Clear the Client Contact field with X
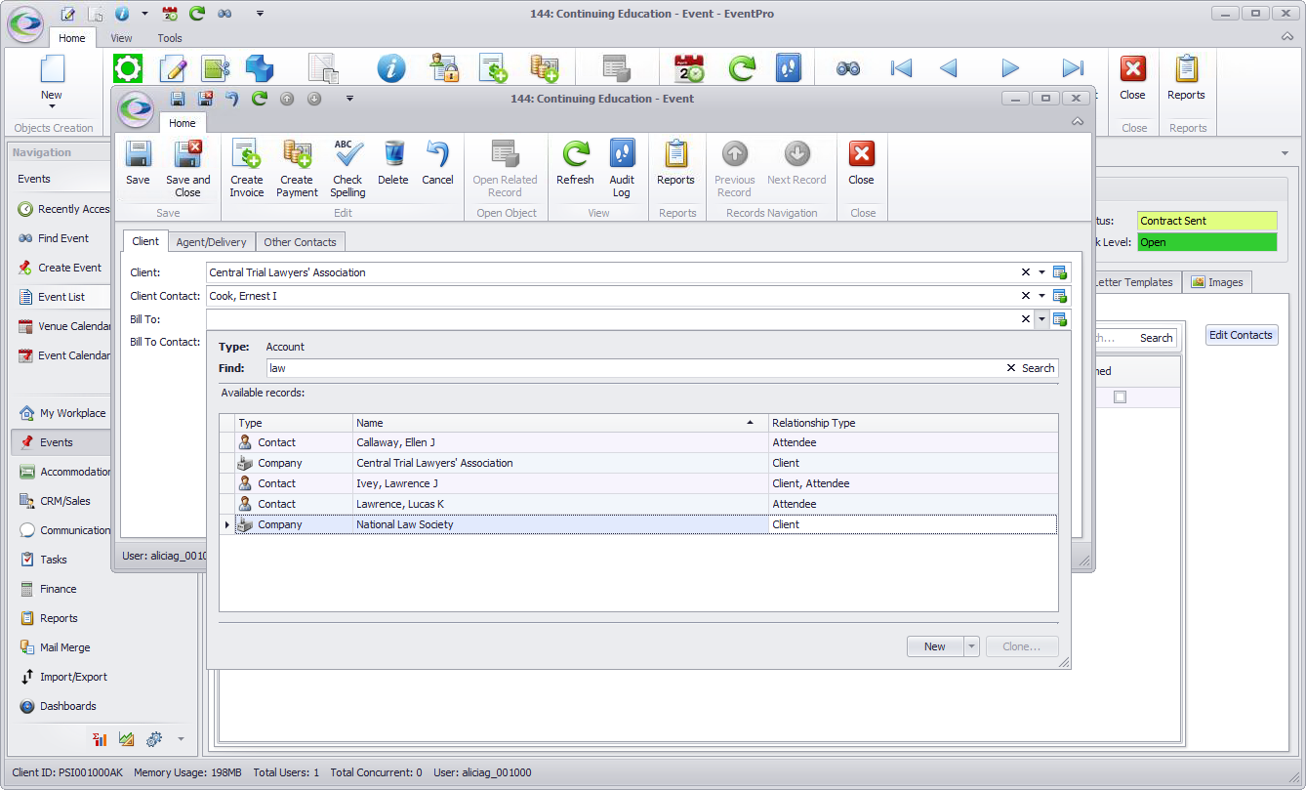This screenshot has height=790, width=1306. pos(1025,296)
